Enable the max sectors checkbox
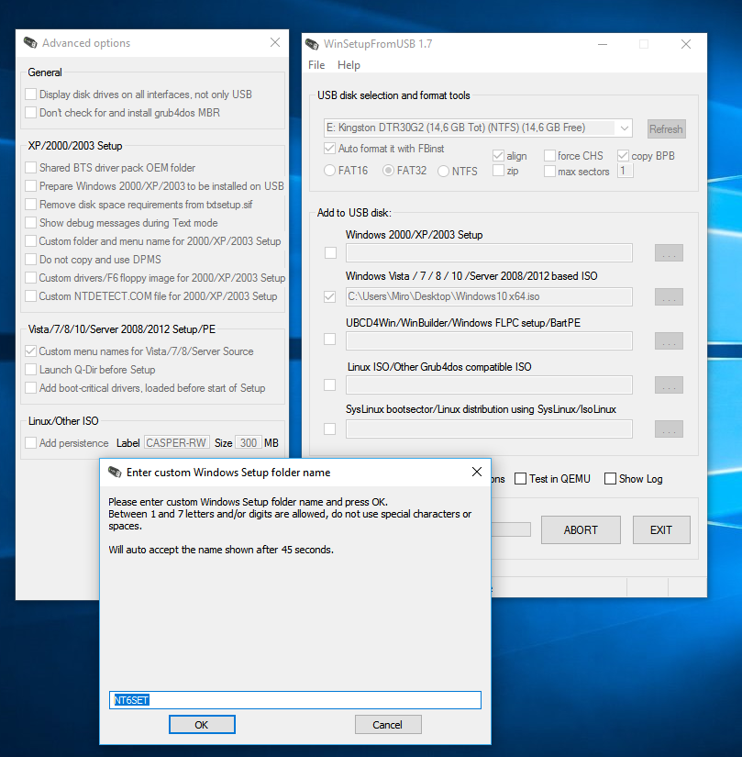742x757 pixels. tap(549, 171)
